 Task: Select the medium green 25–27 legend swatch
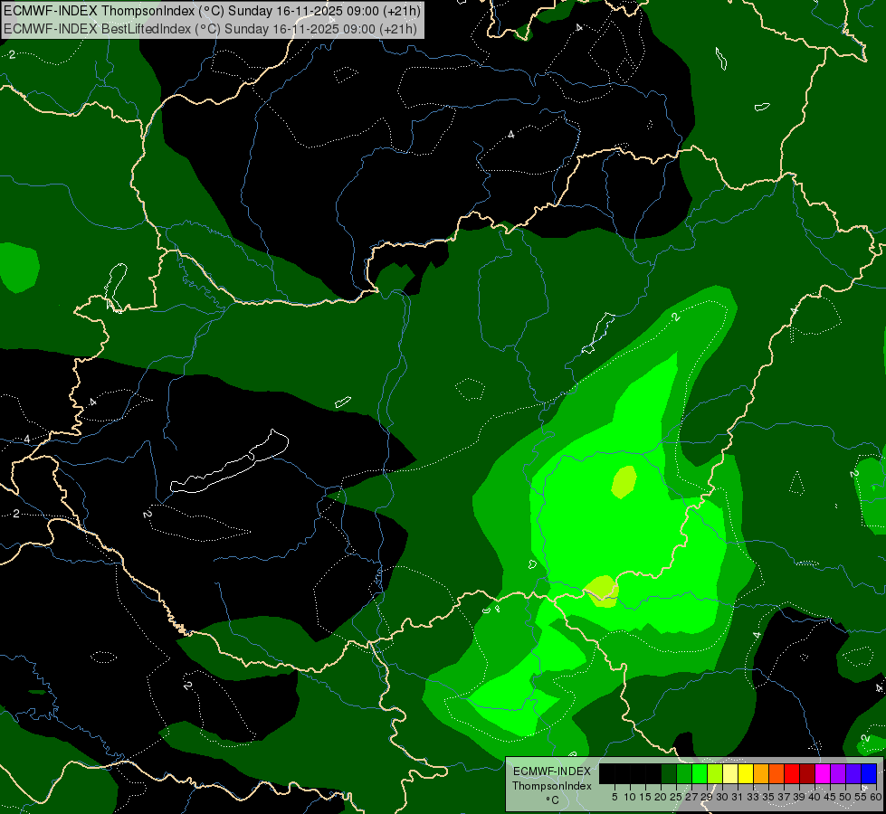click(684, 773)
